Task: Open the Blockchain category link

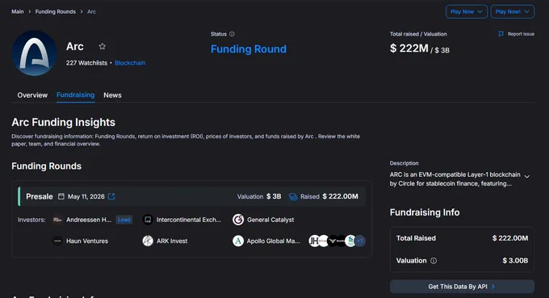Action: (130, 63)
